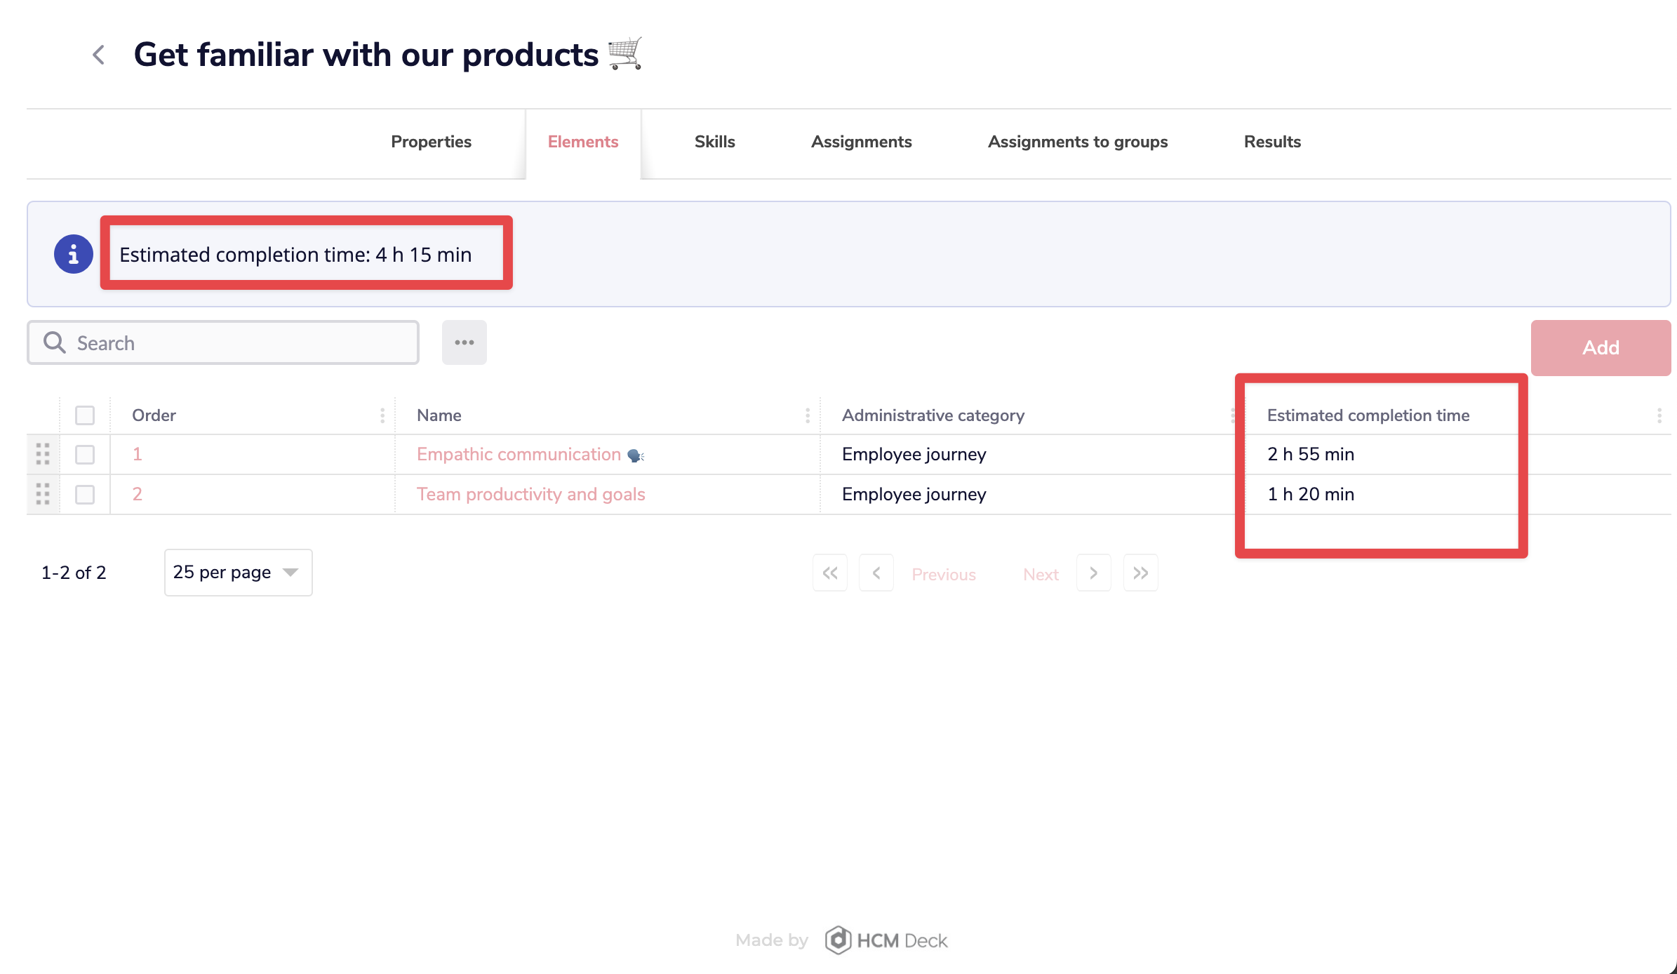Check the box for Empathic communication row

[85, 455]
